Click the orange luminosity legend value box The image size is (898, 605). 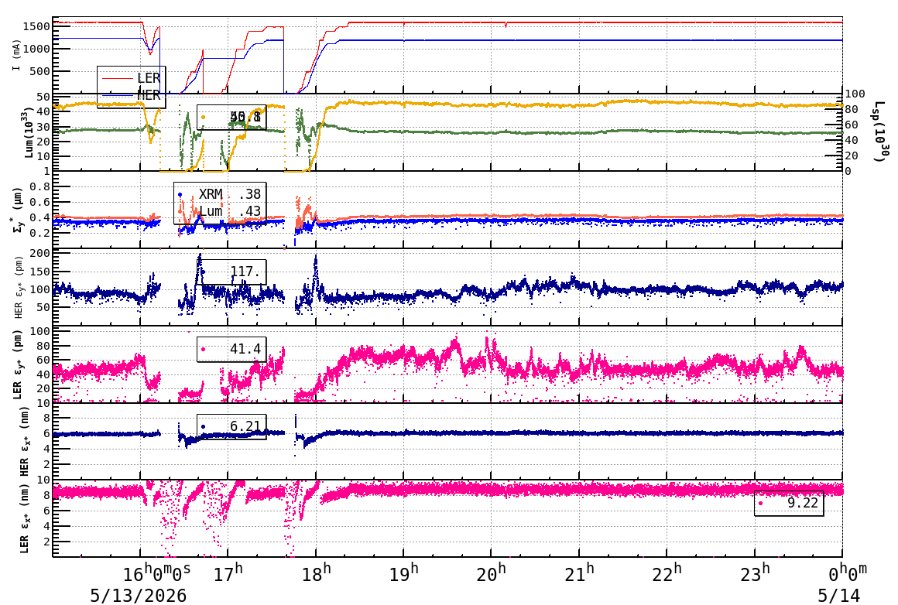pyautogui.click(x=231, y=118)
